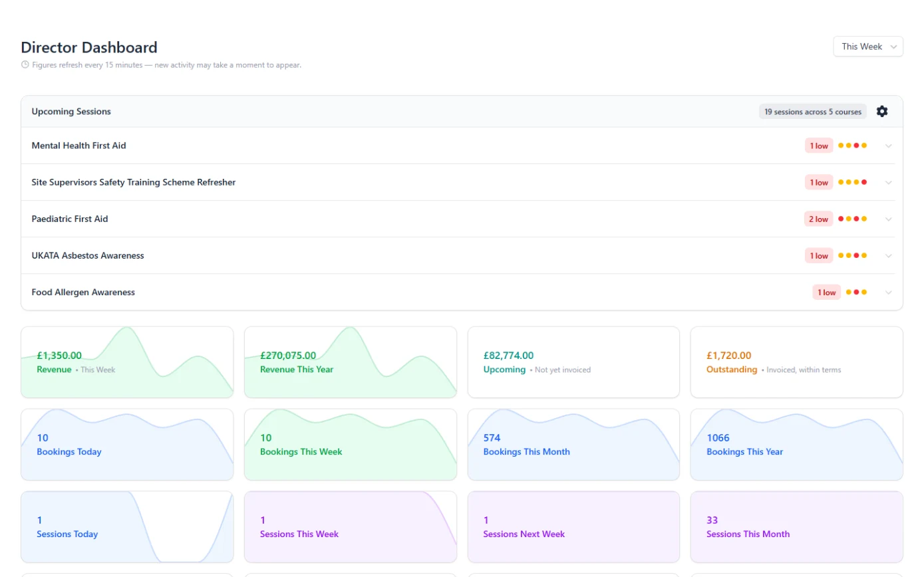
Task: Click the Upcoming Sessions panel title
Action: pyautogui.click(x=71, y=112)
